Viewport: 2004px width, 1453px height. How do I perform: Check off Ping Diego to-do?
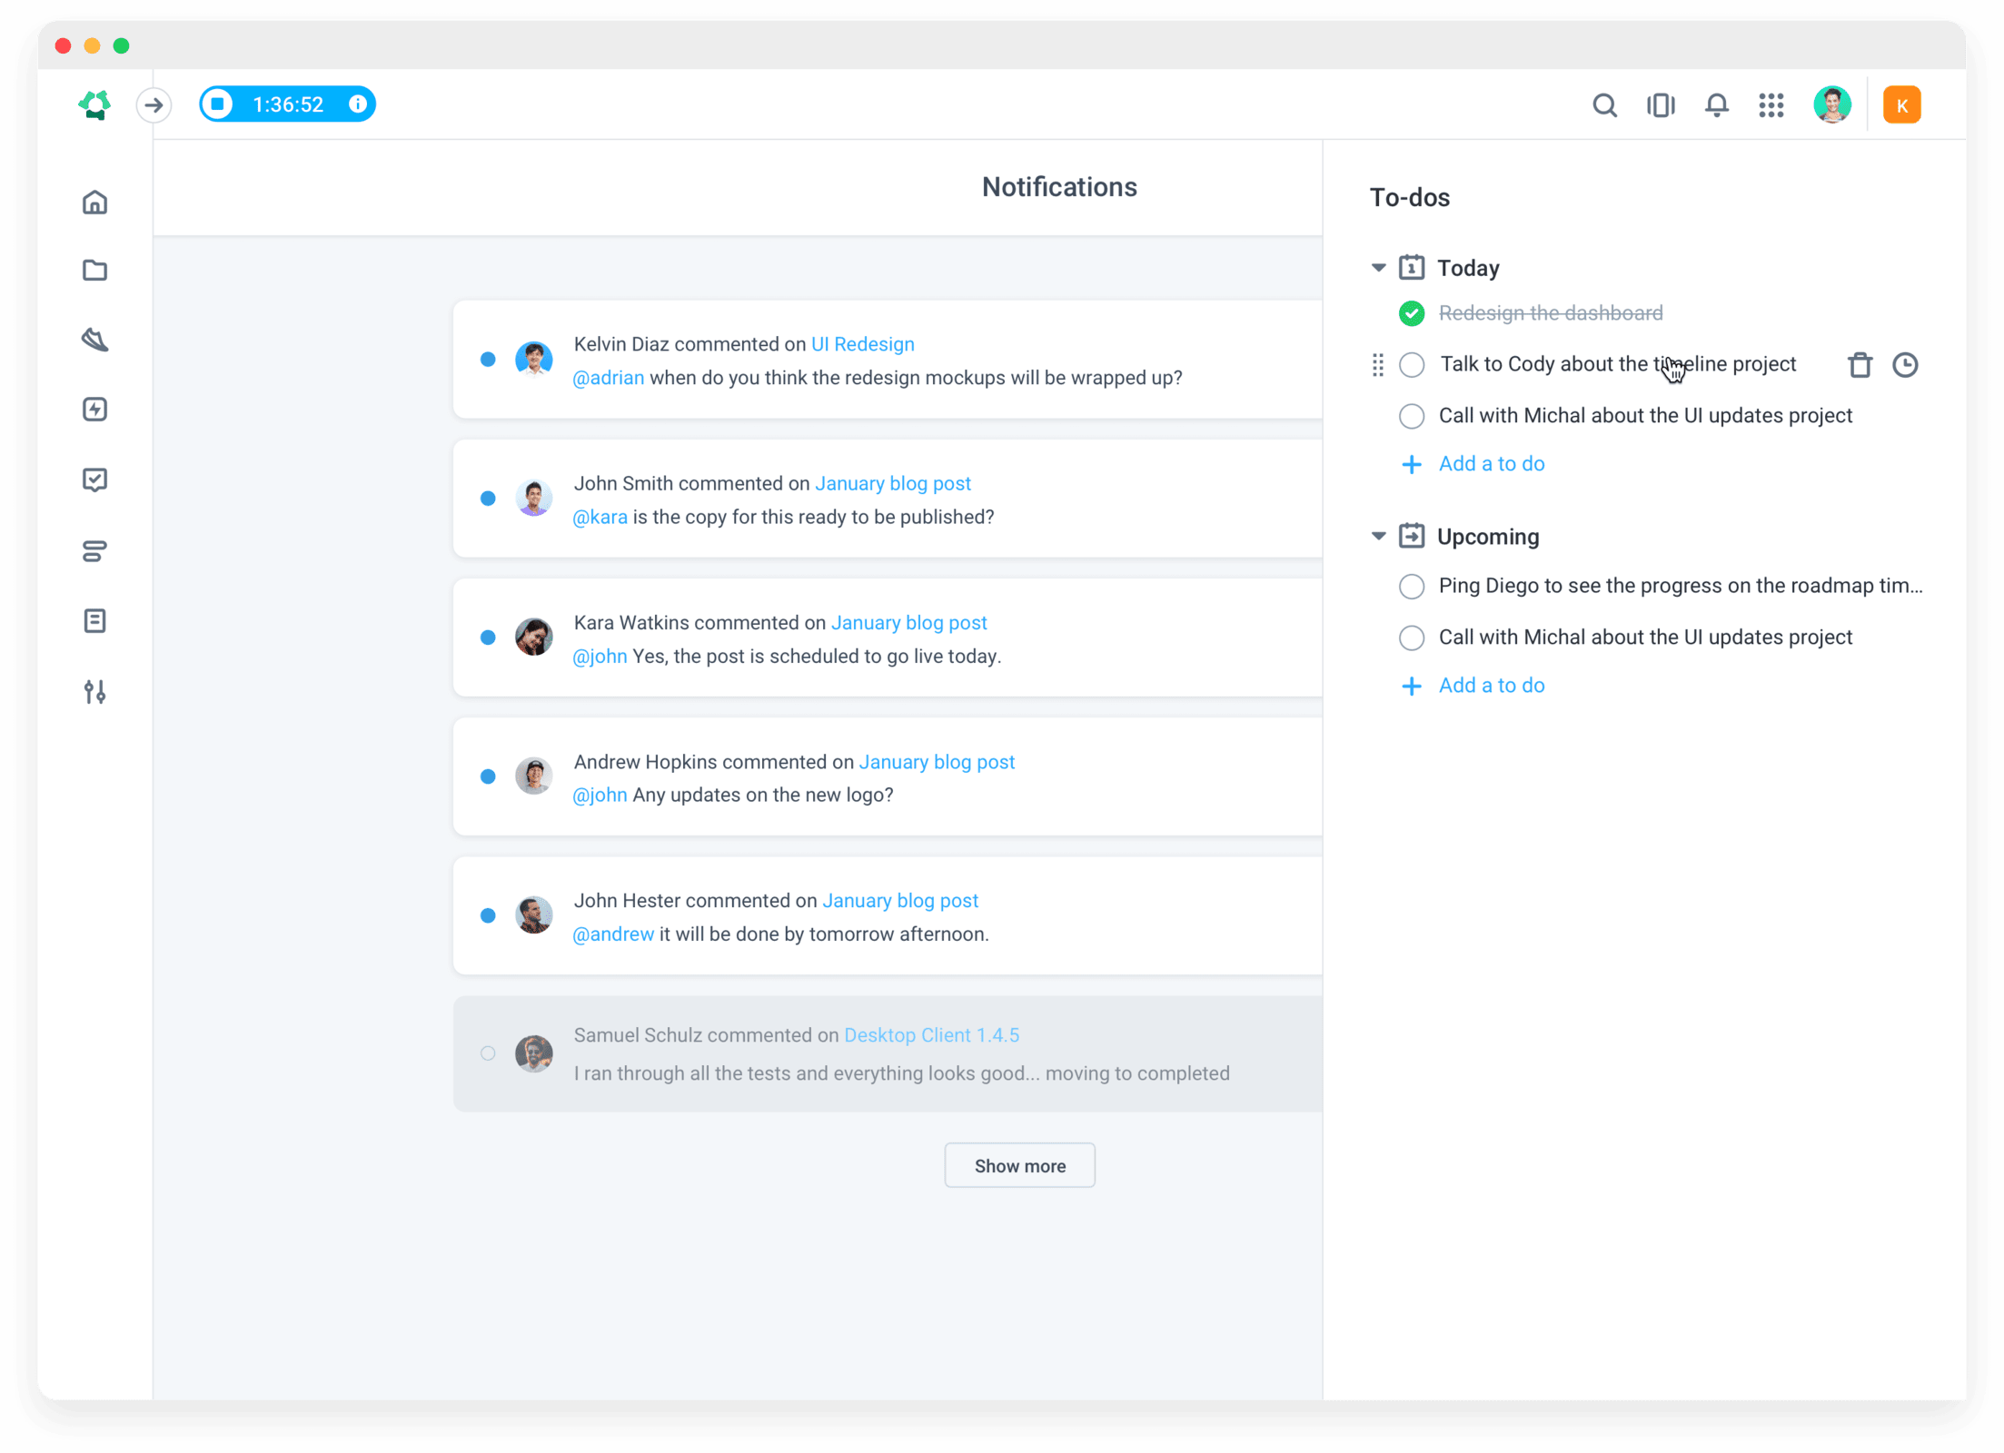[x=1411, y=586]
